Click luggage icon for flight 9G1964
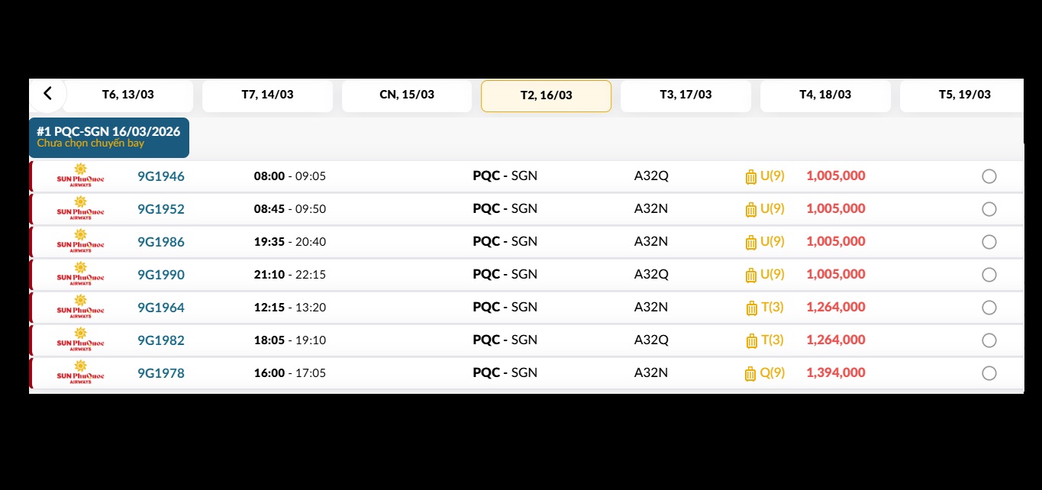 pos(751,308)
